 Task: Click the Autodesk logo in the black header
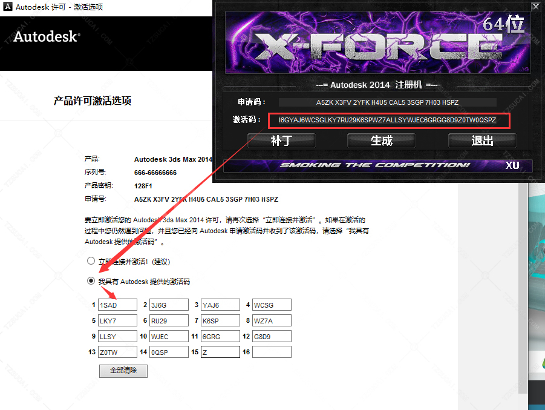pyautogui.click(x=47, y=36)
